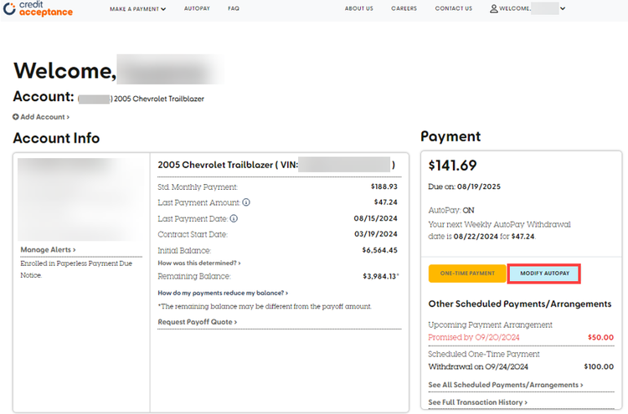Navigate to the Careers page
This screenshot has width=628, height=414.
click(404, 9)
